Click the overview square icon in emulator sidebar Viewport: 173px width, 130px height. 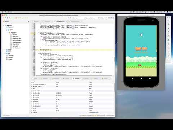168,56
